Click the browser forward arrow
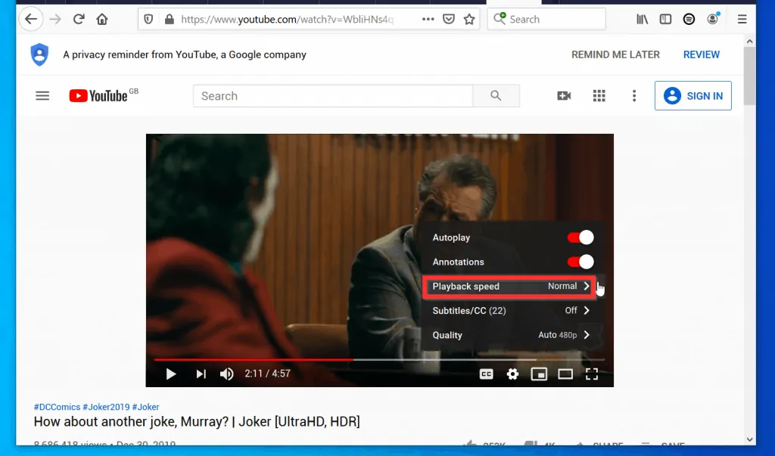 point(55,19)
